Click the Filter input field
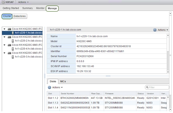This screenshot has width=173, height=113. point(157,87)
